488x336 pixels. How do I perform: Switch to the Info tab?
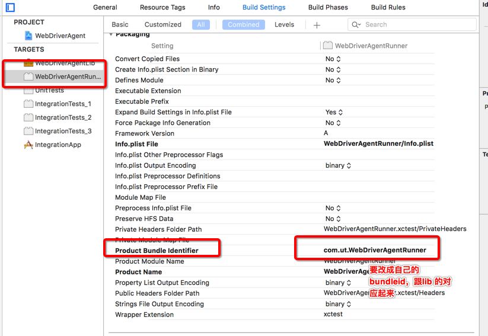(214, 7)
